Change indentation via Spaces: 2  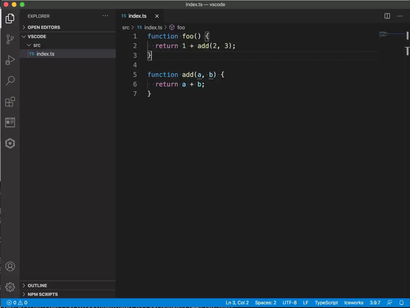pos(265,303)
